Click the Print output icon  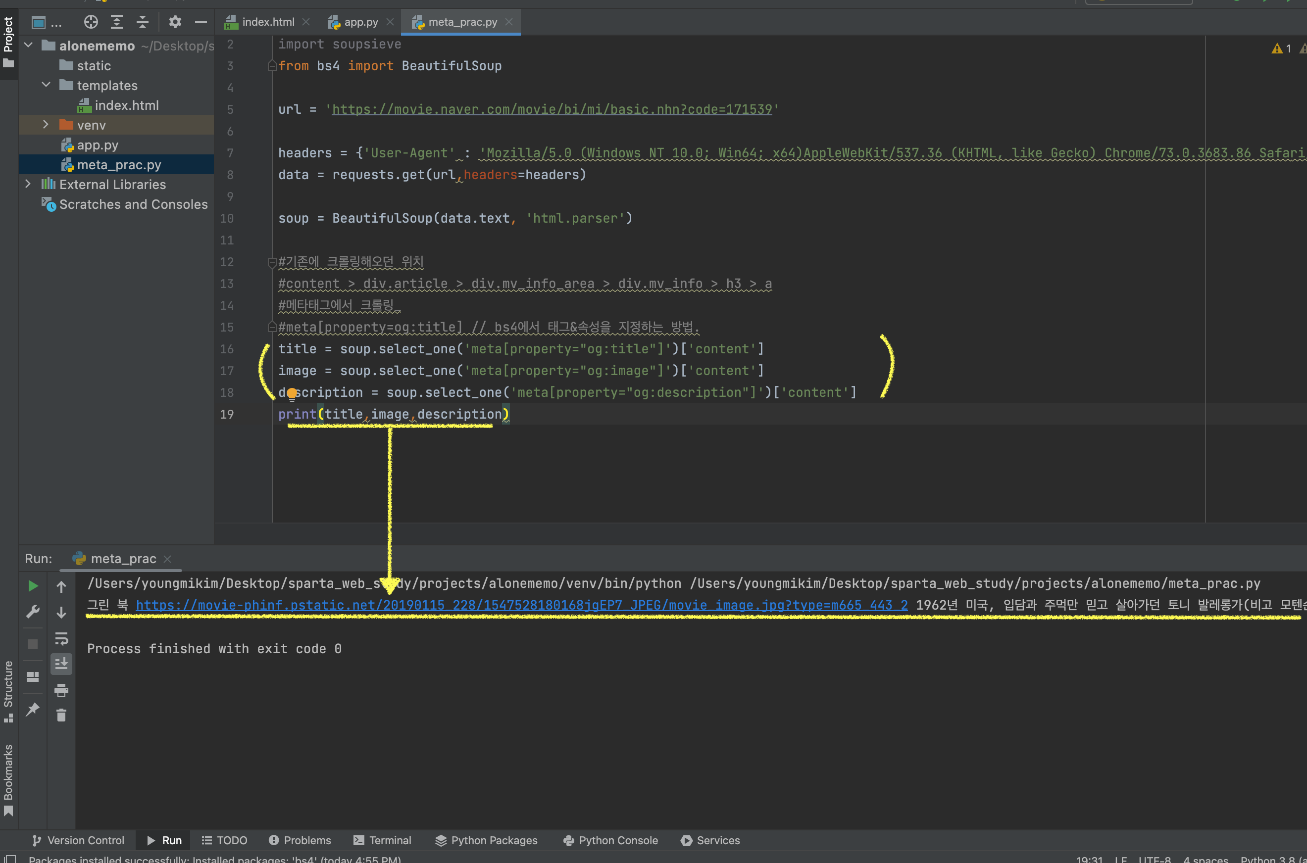pos(61,690)
